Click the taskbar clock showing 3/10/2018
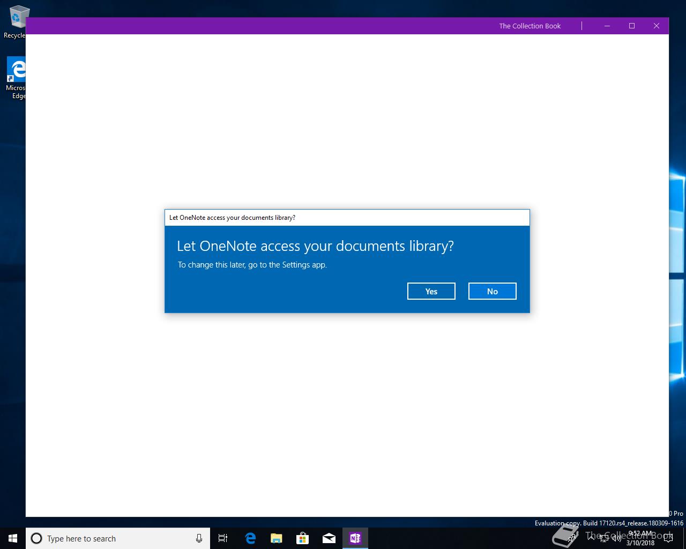 [x=640, y=538]
